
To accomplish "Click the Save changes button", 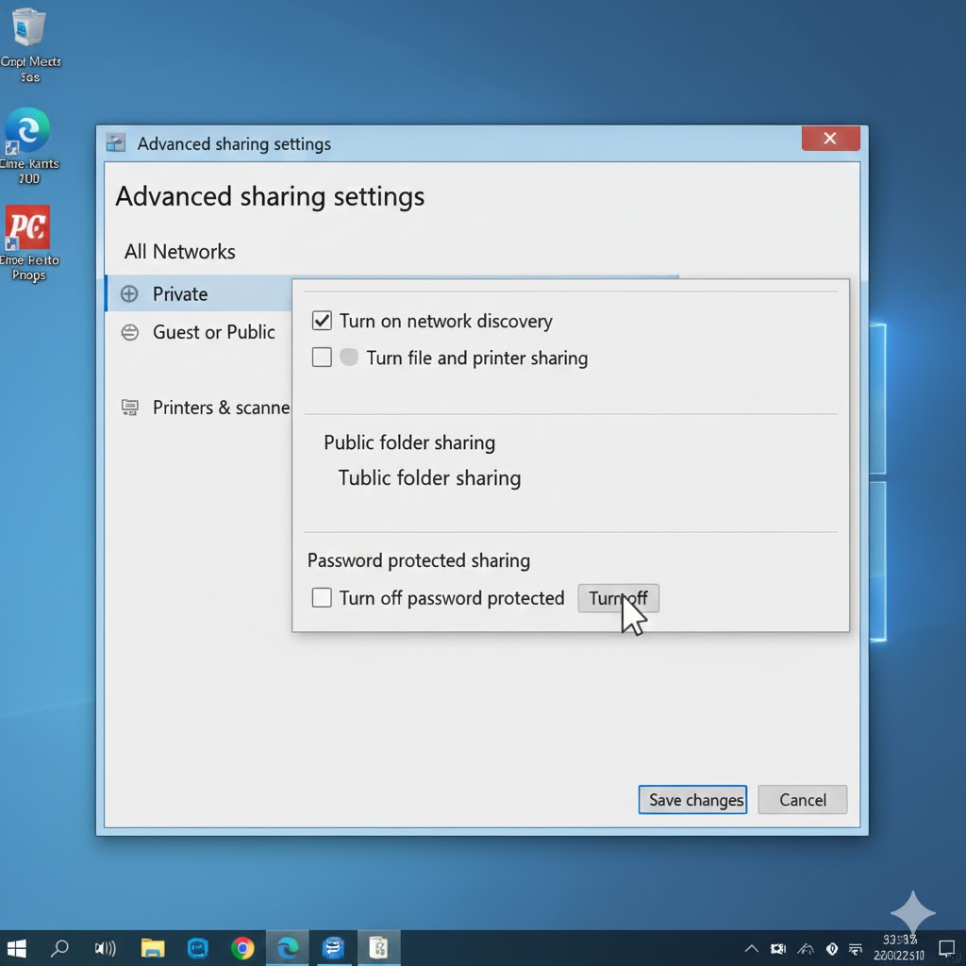I will [x=692, y=800].
